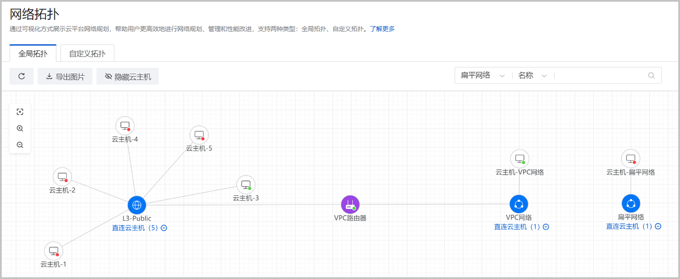Click the 扁平网络 flat network node icon
Viewport: 680px width, 279px height.
click(x=631, y=204)
